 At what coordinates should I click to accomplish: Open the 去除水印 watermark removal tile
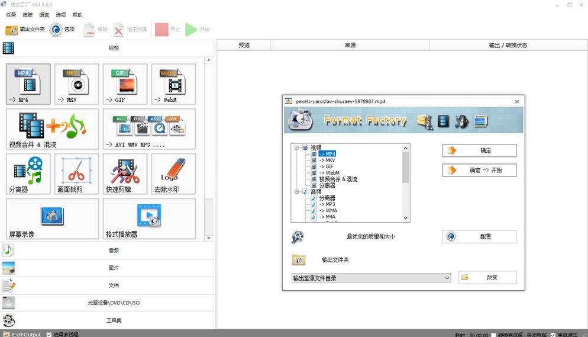tap(173, 174)
